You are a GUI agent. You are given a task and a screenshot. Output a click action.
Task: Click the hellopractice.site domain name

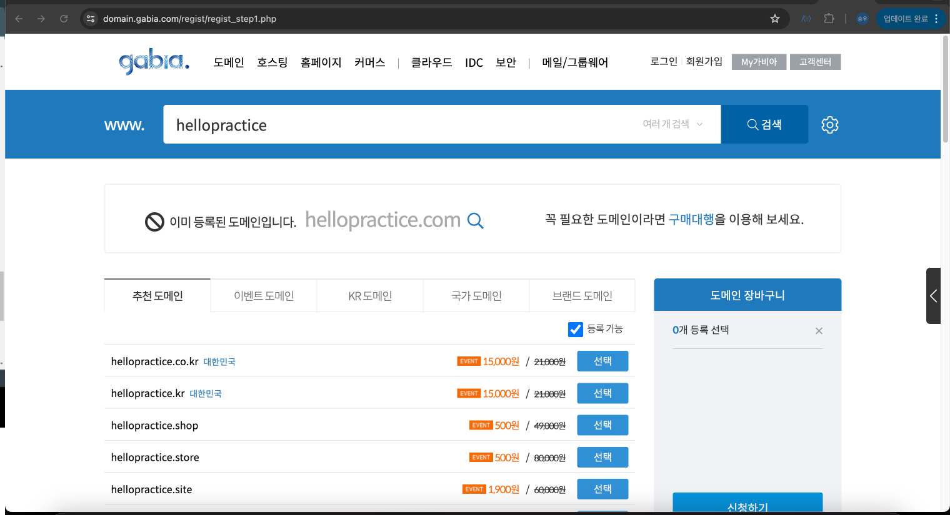[151, 490]
